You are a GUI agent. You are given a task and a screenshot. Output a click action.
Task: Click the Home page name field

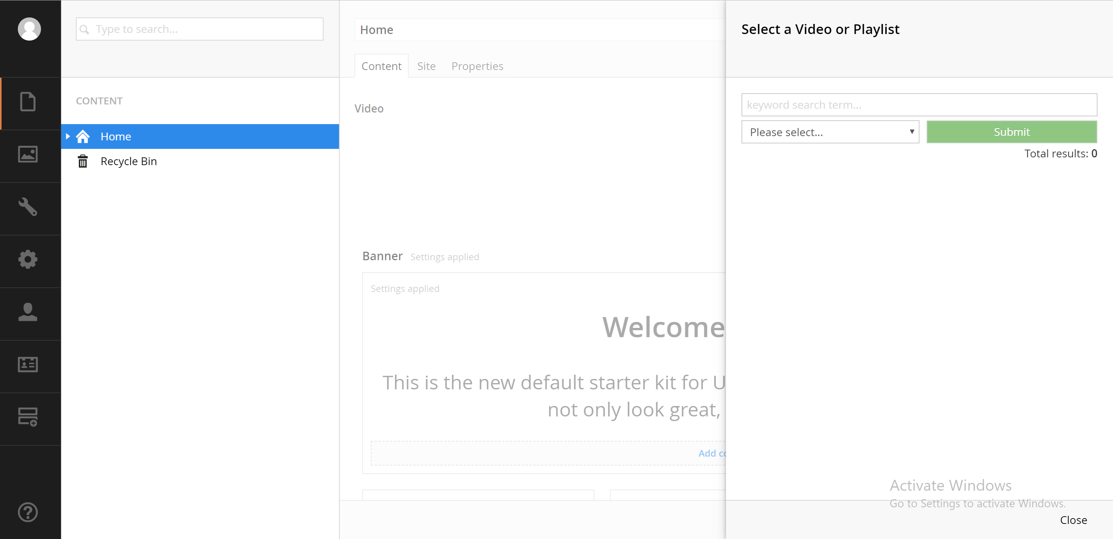coord(540,30)
